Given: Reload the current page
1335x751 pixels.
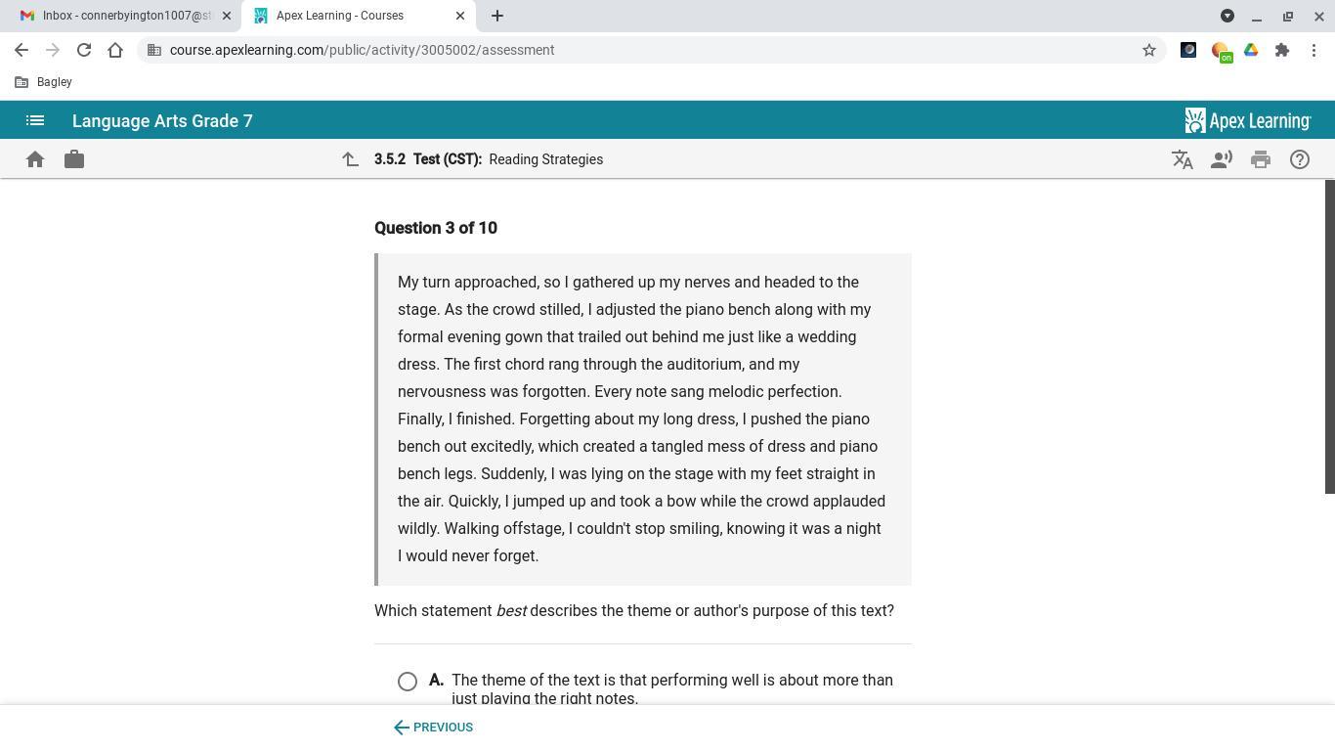Looking at the screenshot, I should 84,50.
